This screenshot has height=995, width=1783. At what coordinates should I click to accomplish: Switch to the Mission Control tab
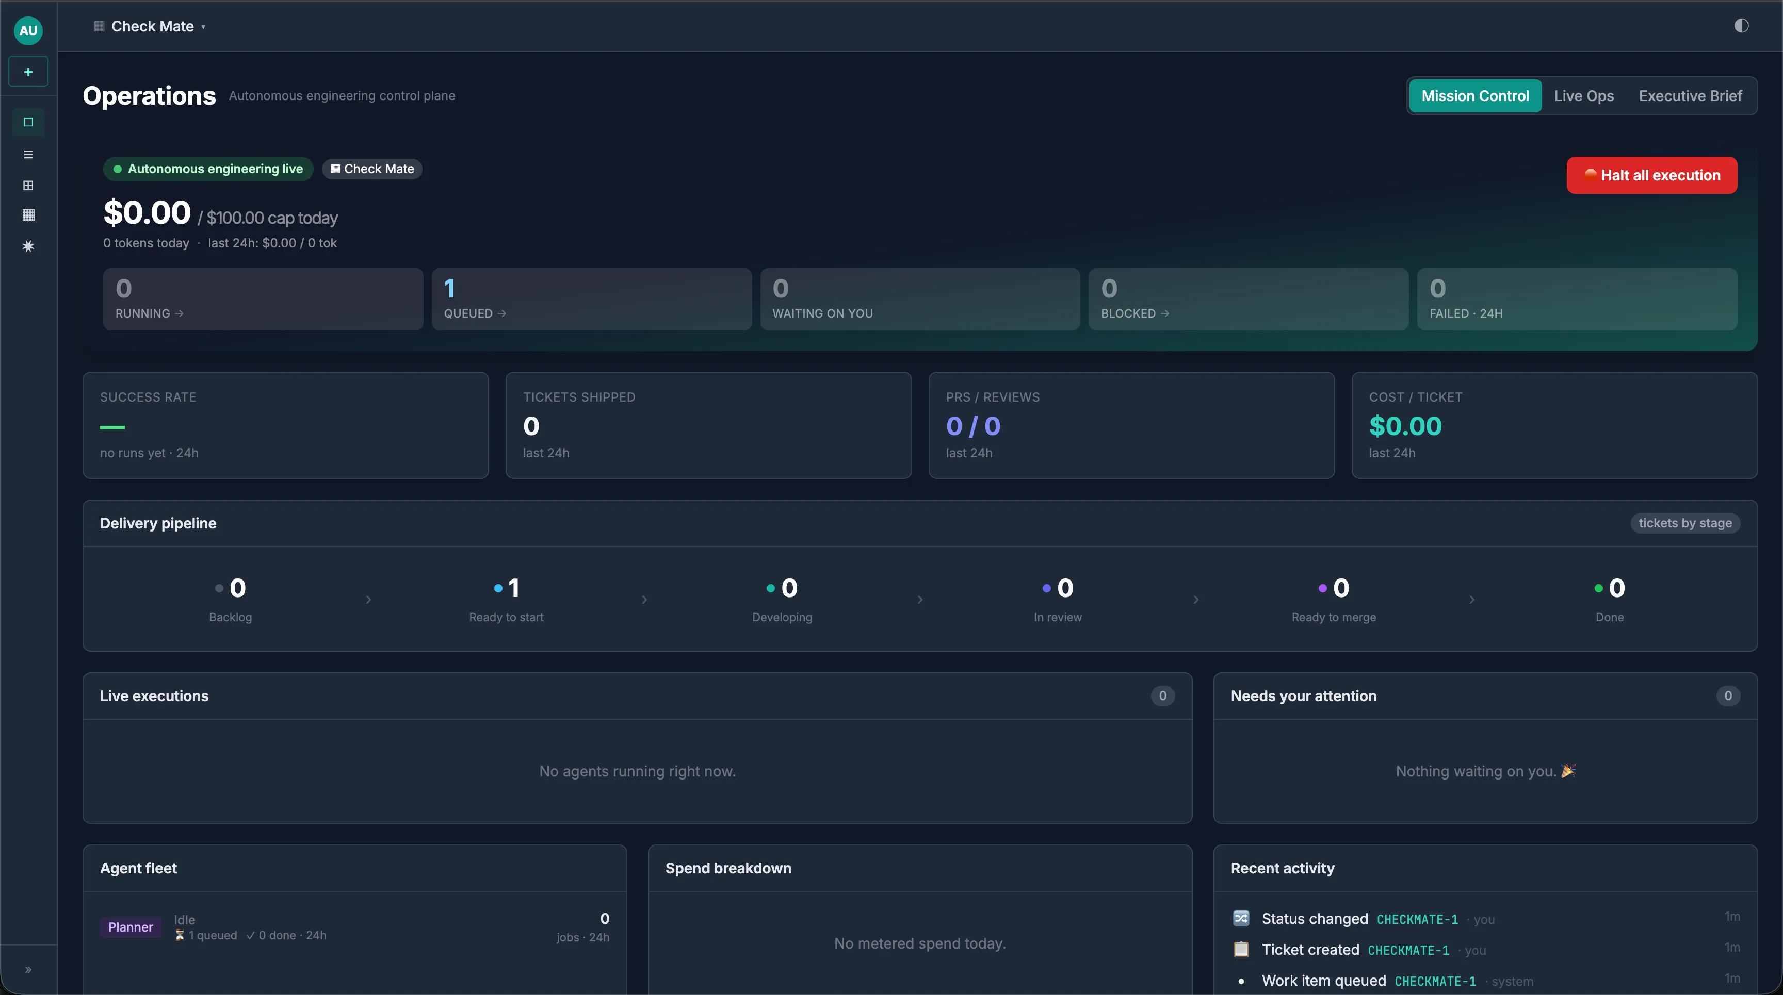1475,96
